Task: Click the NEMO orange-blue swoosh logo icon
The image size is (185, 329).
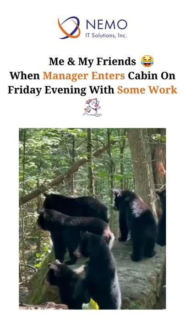Action: click(x=69, y=28)
